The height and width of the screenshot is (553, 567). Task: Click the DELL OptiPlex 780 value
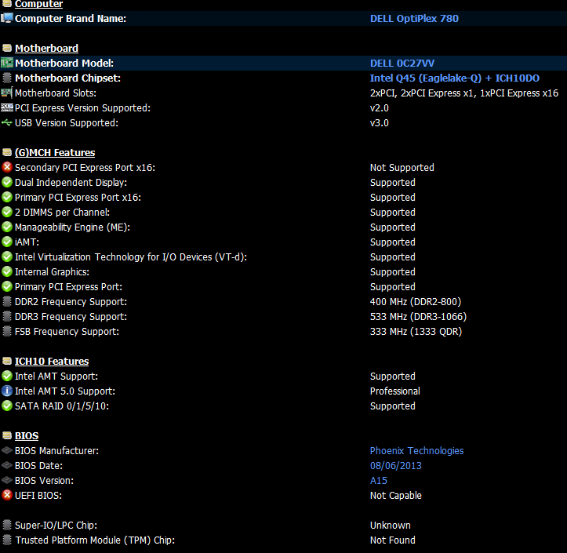(414, 19)
